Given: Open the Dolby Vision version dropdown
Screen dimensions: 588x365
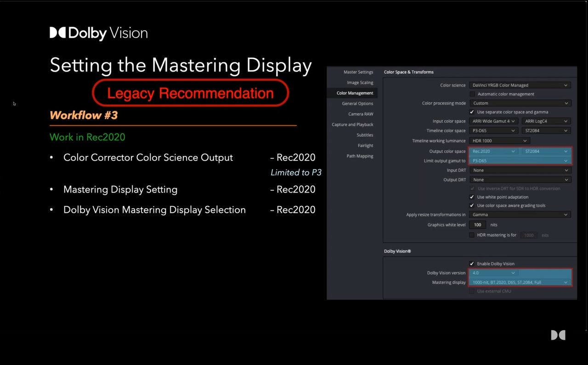Looking at the screenshot, I should click(494, 273).
